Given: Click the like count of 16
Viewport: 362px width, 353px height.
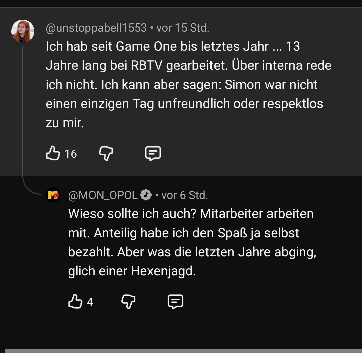Looking at the screenshot, I should pyautogui.click(x=71, y=154).
